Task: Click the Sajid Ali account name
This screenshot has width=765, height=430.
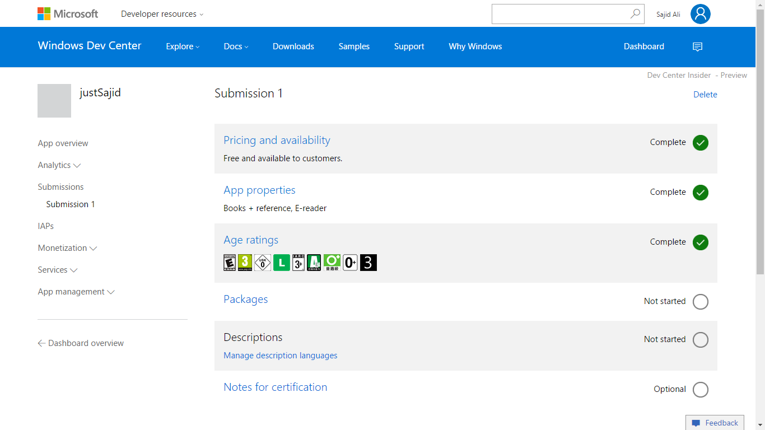Action: tap(668, 15)
